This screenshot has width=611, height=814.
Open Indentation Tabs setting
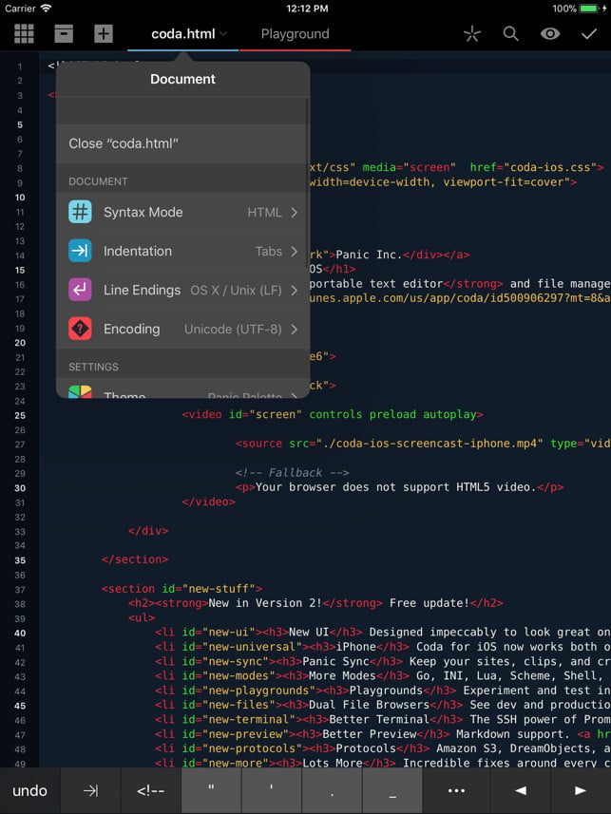coord(276,251)
